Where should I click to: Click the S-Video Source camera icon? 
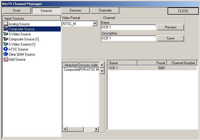click(x=6, y=34)
